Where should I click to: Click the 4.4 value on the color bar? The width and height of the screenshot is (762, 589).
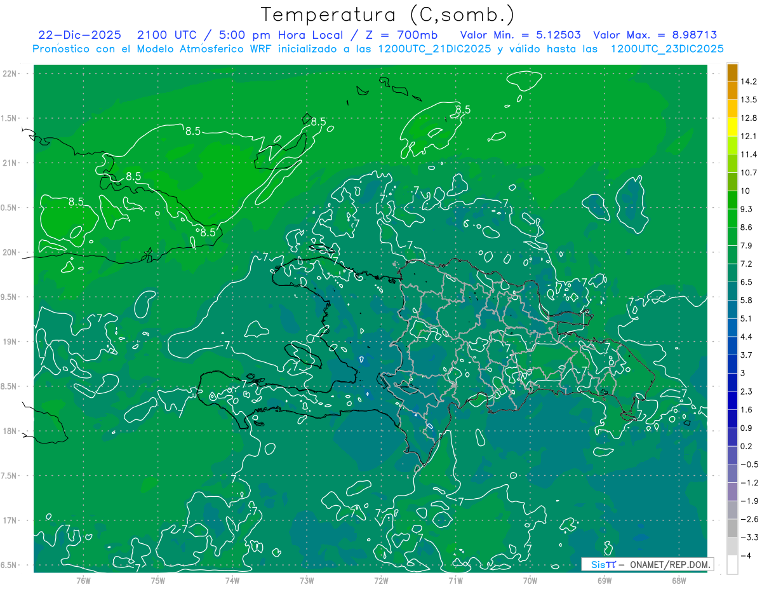coord(746,337)
